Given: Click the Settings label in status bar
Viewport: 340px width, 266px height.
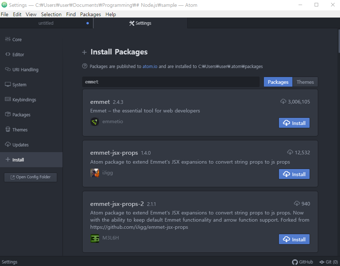Looking at the screenshot, I should (x=10, y=262).
